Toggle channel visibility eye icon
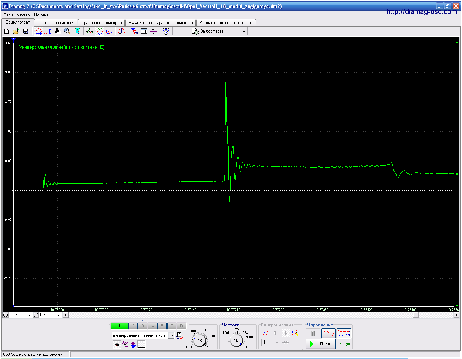Viewport: 462px width, 359px height. coord(117,345)
